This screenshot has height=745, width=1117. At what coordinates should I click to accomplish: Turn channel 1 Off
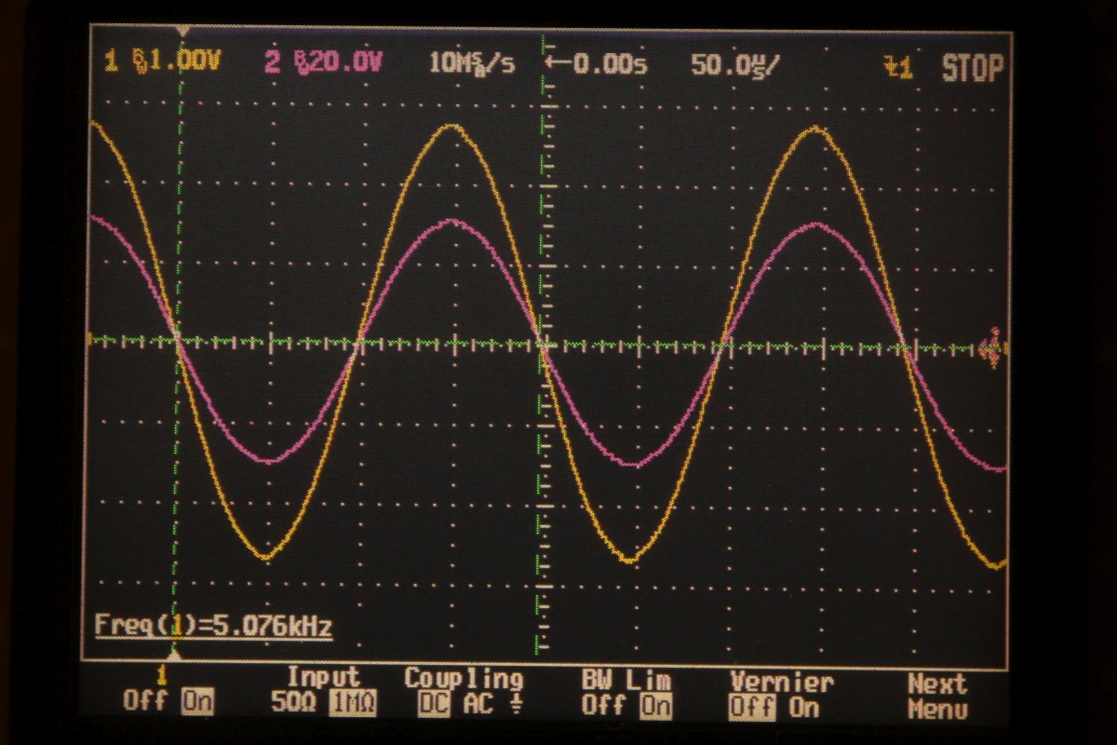point(142,703)
